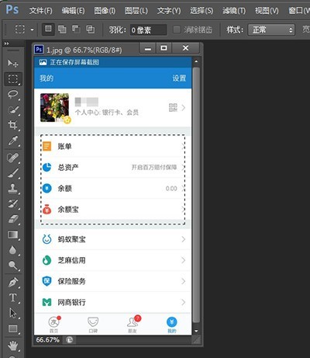Open the 滤镜(T) menu

coord(234,11)
